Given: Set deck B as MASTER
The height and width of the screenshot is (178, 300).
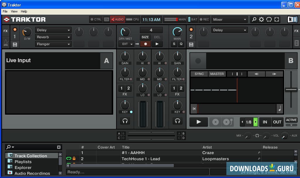Looking at the screenshot, I should (x=217, y=74).
